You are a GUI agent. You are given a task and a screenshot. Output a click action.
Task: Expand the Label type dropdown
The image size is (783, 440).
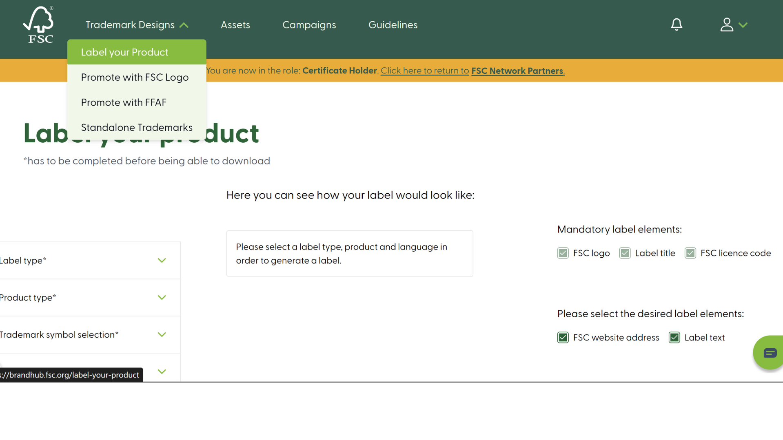pos(162,261)
